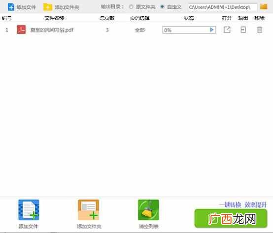Click the green 清空列表 broom icon
The width and height of the screenshot is (273, 233).
click(148, 210)
